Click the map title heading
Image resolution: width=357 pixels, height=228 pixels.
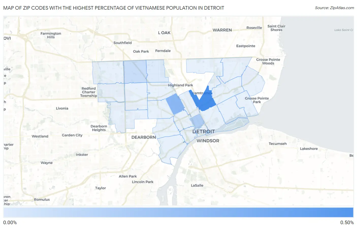pyautogui.click(x=114, y=8)
